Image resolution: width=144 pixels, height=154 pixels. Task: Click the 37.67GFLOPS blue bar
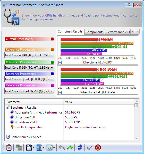click(80, 80)
